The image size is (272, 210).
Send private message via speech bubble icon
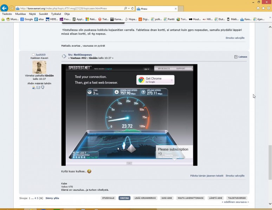point(43,87)
